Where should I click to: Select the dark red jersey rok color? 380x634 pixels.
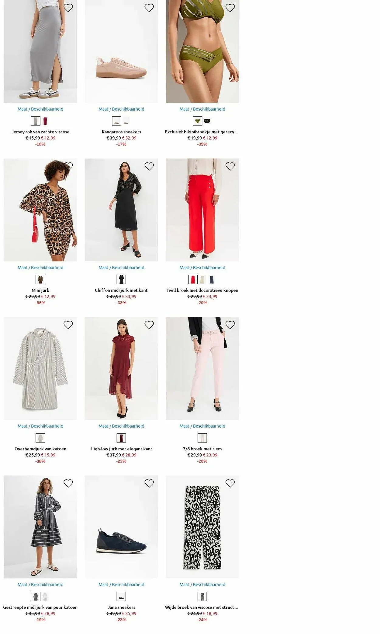(45, 121)
